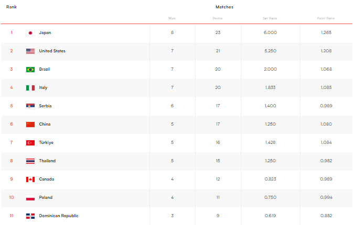Screen dimensions: 354x225
Task: Open the Japan team link
Action: tap(45, 33)
